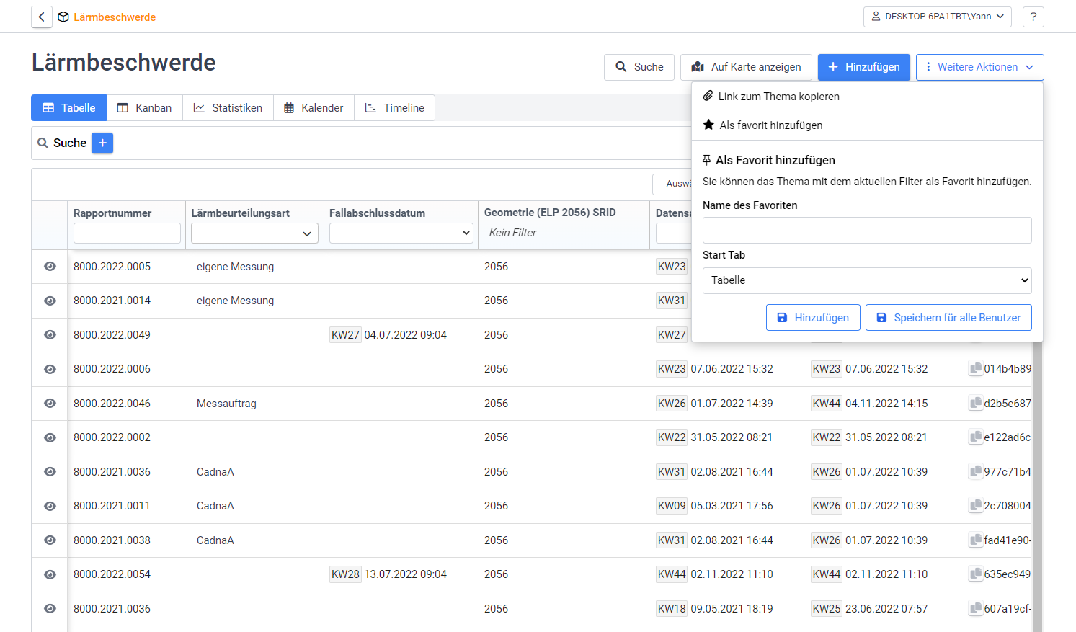View record 8000.2022.0006 via eye icon

point(50,369)
